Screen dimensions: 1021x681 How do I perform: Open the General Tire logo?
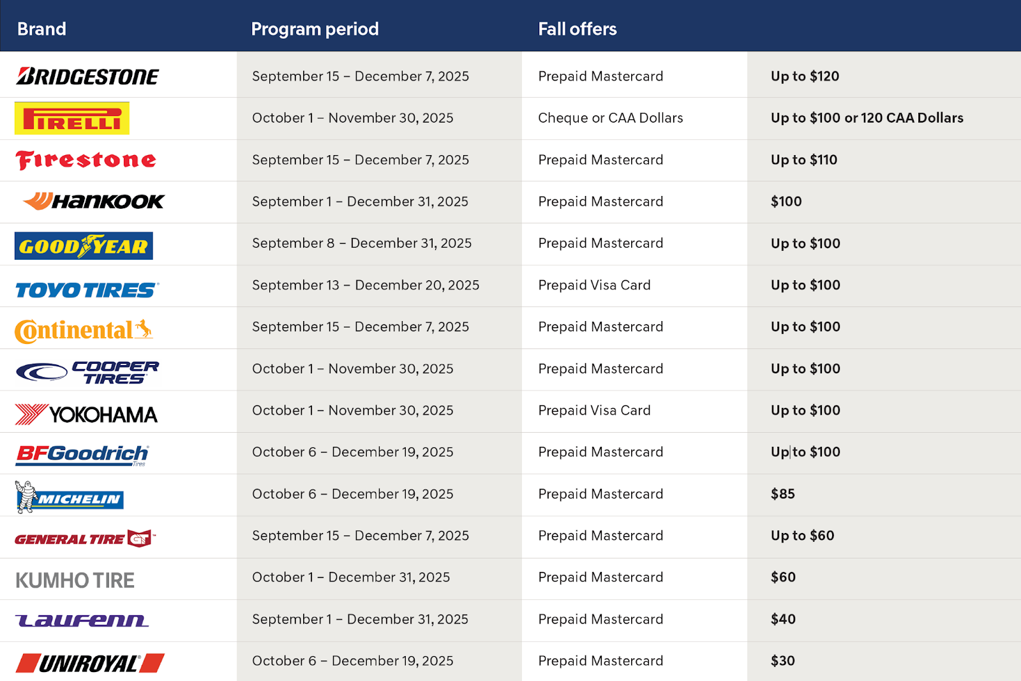tap(86, 539)
